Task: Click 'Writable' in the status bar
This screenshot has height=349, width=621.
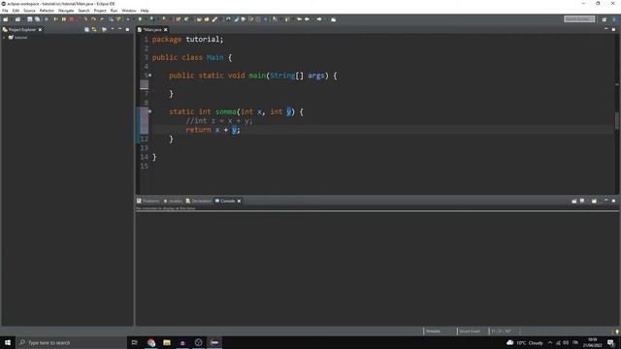Action: (433, 332)
